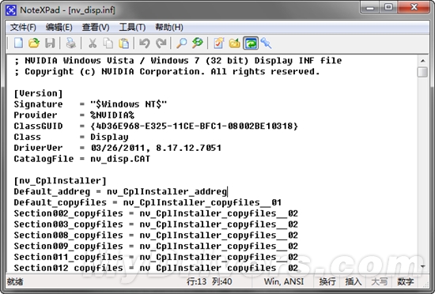Click the Win, ANSI encoding status
The image size is (435, 294).
(283, 282)
